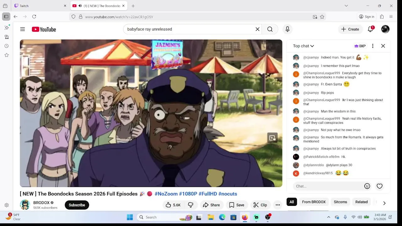Open the Bookmarks sidebar panel
The width and height of the screenshot is (402, 226).
coord(7,55)
